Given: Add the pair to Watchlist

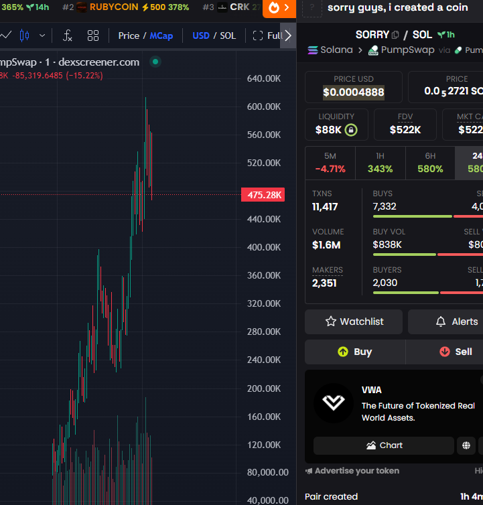Looking at the screenshot, I should tap(354, 321).
